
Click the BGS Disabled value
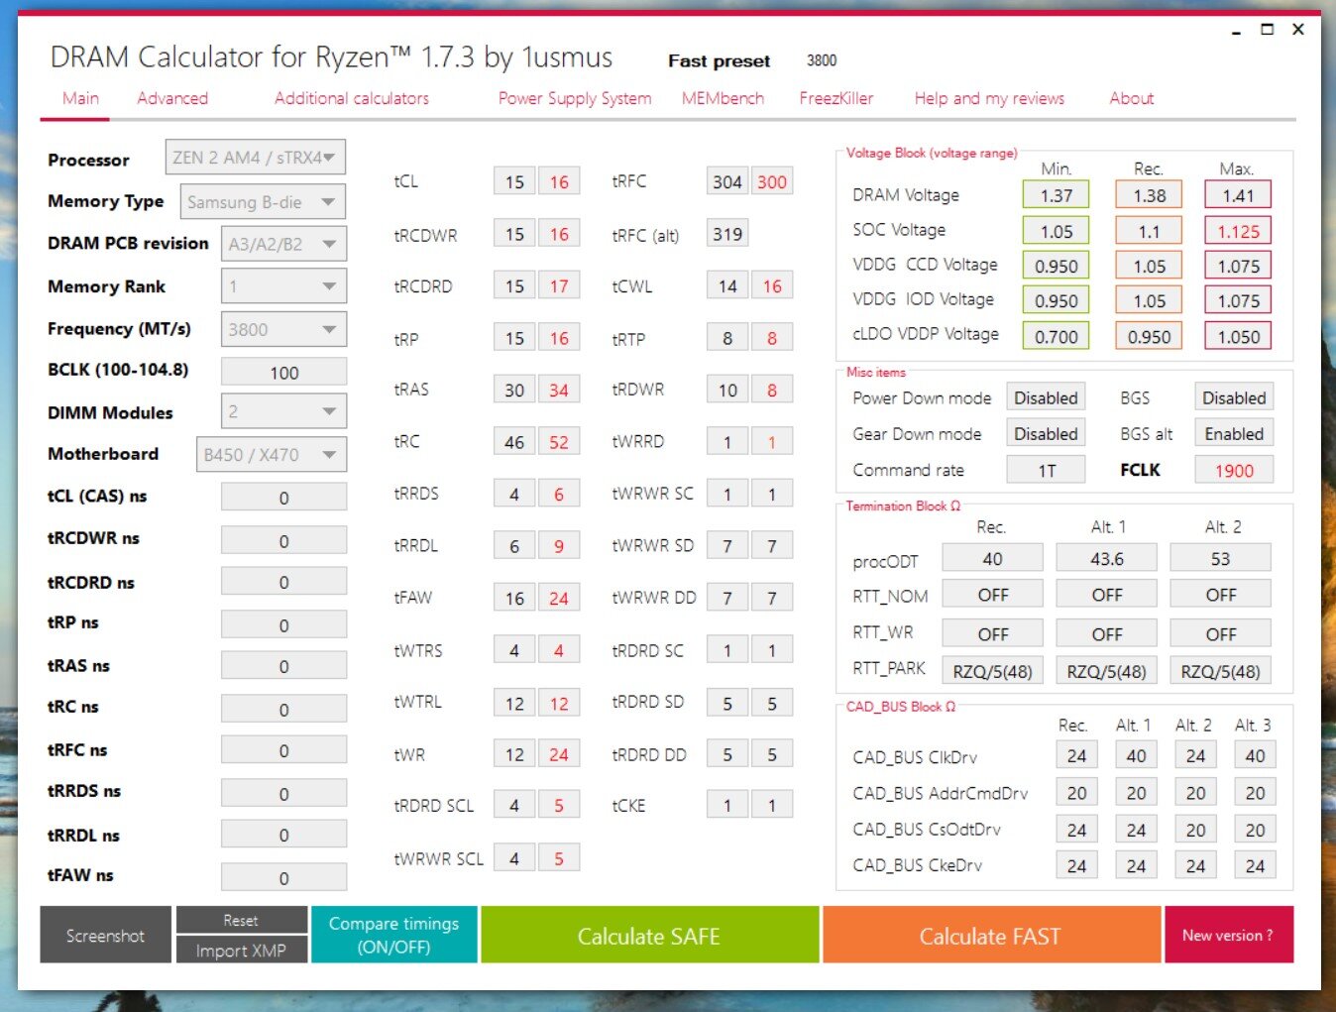pyautogui.click(x=1234, y=397)
